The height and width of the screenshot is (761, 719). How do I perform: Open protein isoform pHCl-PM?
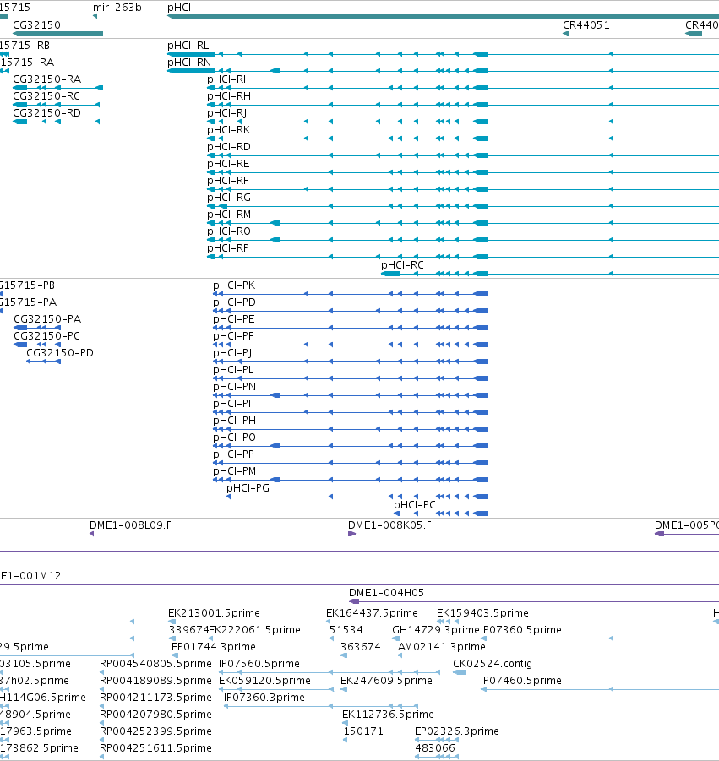click(x=235, y=471)
